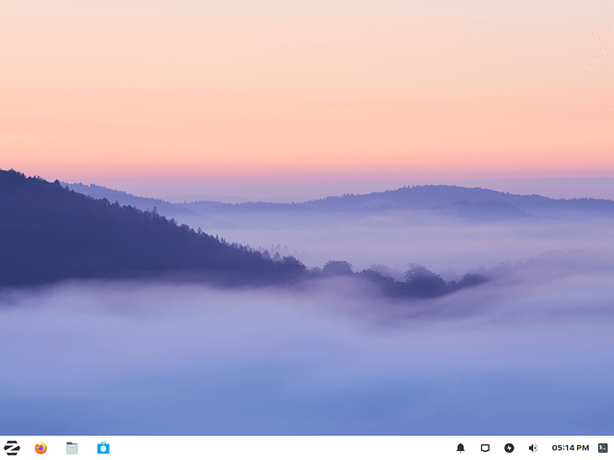Viewport: 614px width, 460px height.
Task: Open the Files manager icon
Action: point(72,448)
